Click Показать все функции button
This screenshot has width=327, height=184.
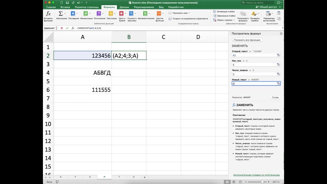coord(247,40)
